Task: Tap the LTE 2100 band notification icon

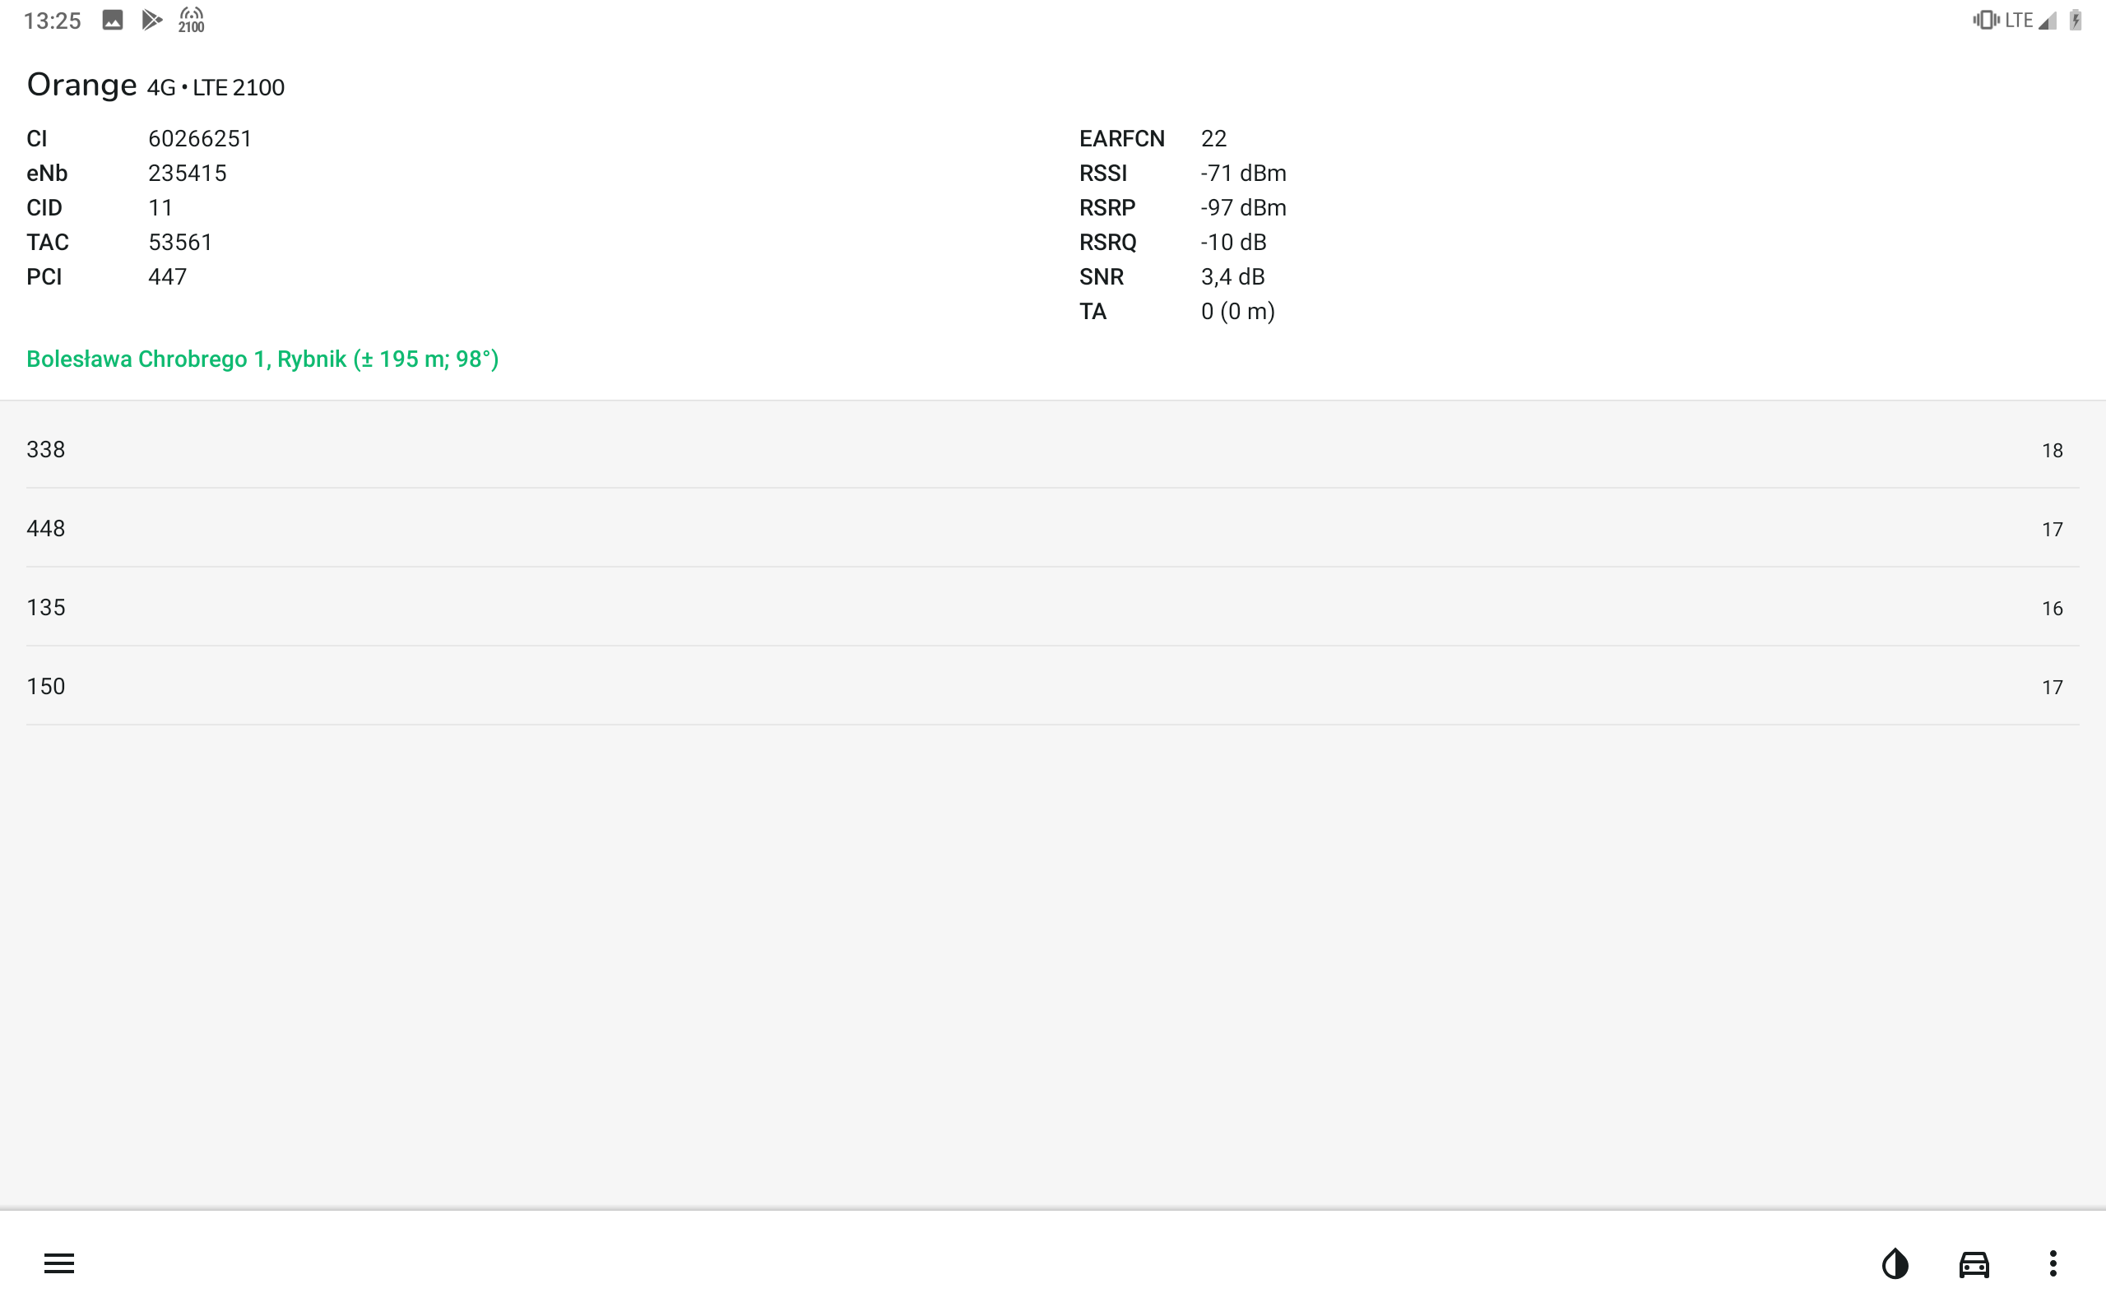Action: 192,20
